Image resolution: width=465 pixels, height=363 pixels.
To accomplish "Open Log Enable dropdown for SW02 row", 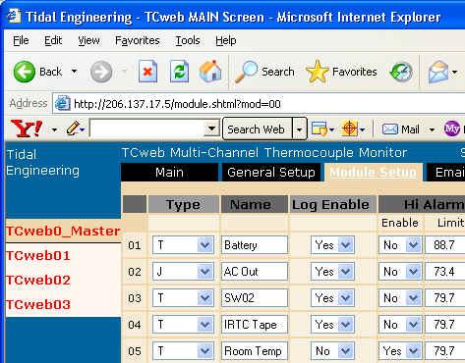I will coord(346,298).
